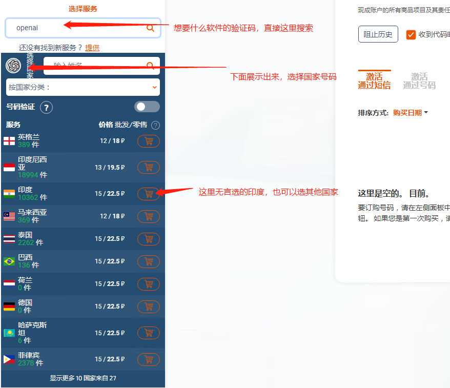
Task: Add 英格兰 number to cart
Action: click(x=148, y=141)
